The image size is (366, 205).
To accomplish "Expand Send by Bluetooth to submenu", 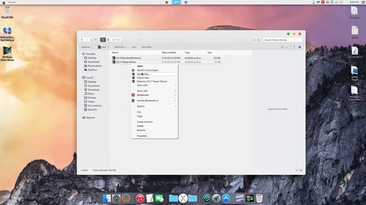I will 154,101.
